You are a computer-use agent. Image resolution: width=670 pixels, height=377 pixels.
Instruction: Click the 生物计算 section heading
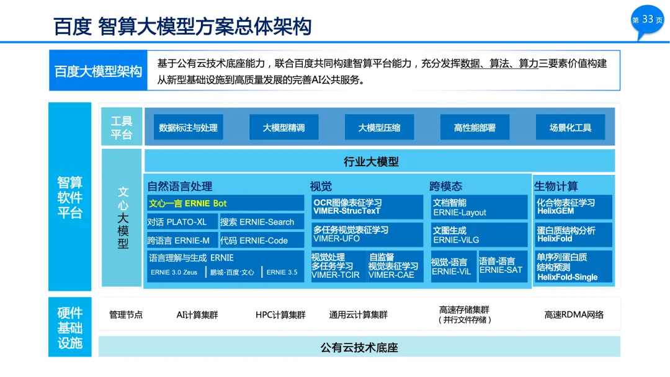click(x=556, y=186)
